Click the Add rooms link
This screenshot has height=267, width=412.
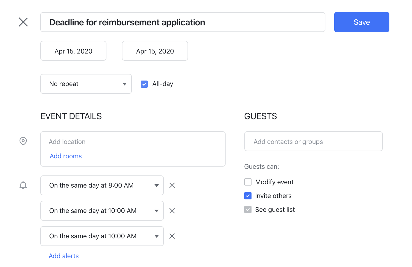coord(66,156)
